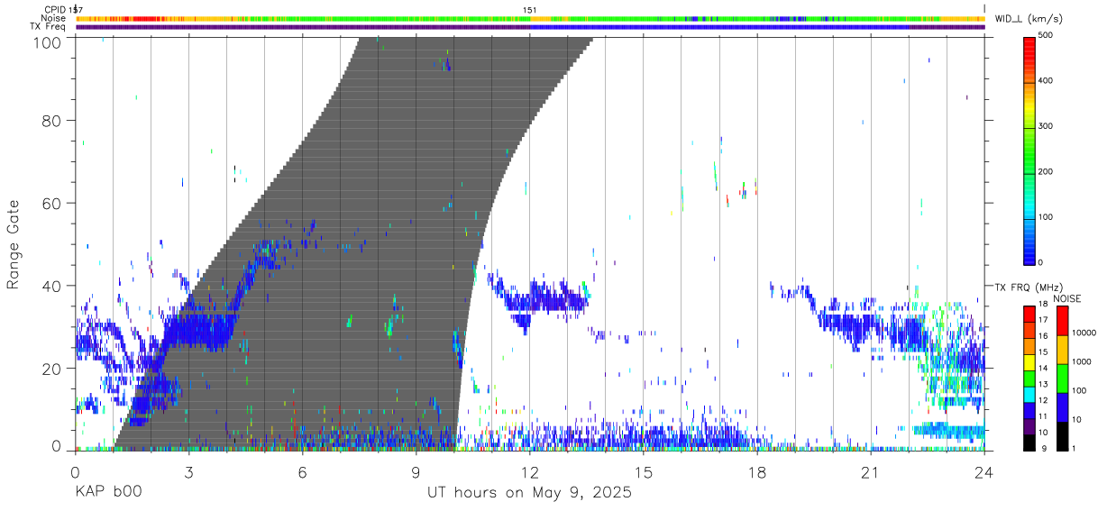Click the '20' tick on the Range Gate axis
The image size is (1107, 511).
pyautogui.click(x=51, y=369)
